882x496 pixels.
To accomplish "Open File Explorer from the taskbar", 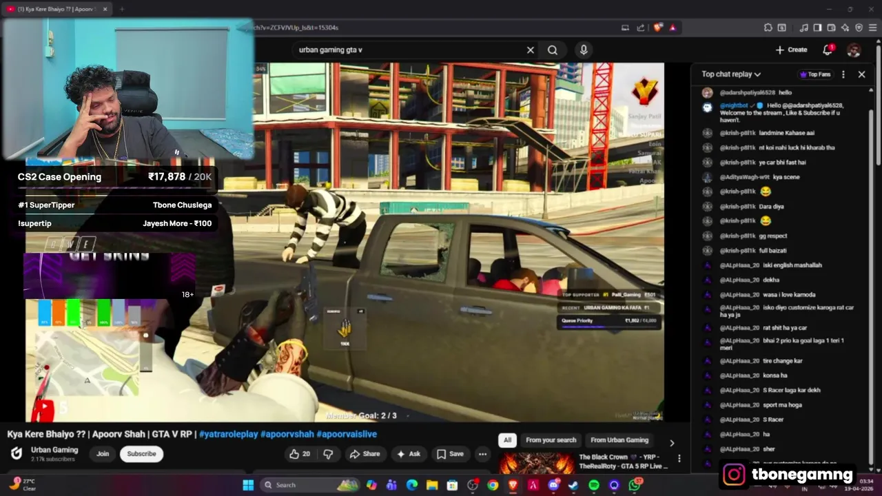I will coord(432,485).
